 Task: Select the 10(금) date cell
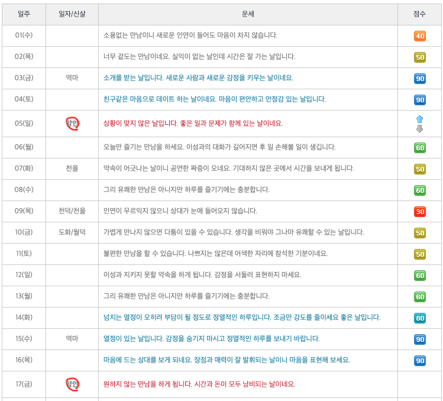point(24,232)
